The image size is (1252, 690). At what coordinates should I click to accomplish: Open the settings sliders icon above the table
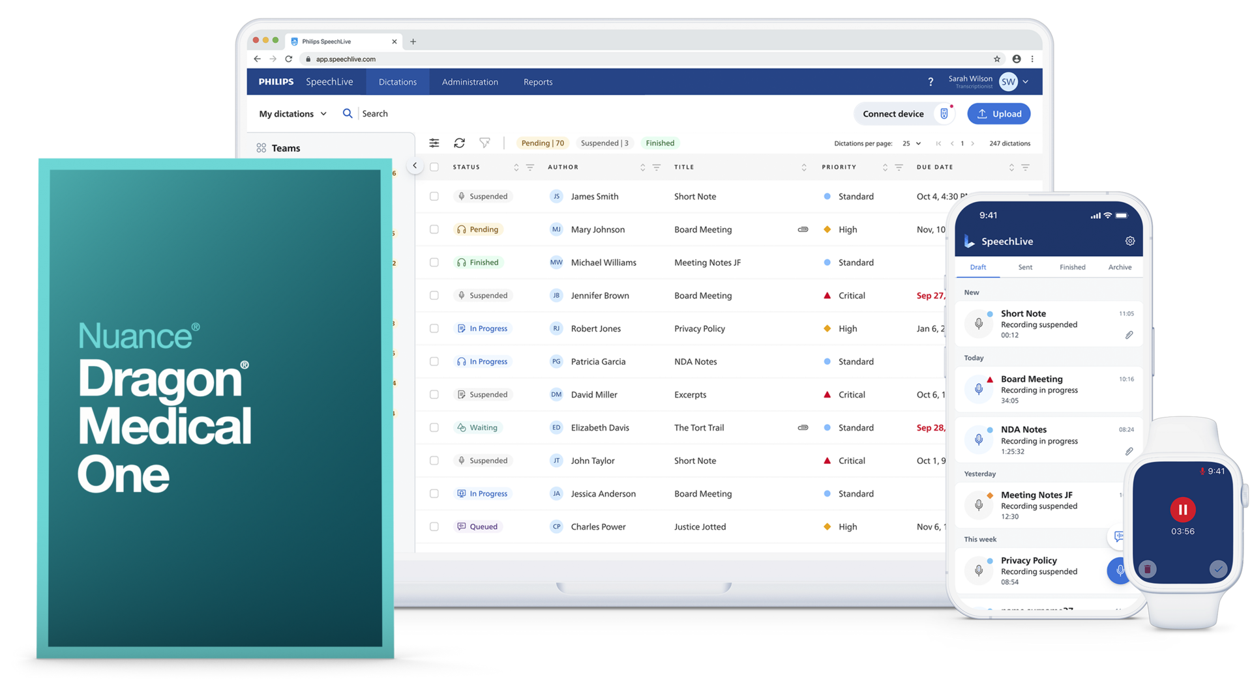click(434, 143)
